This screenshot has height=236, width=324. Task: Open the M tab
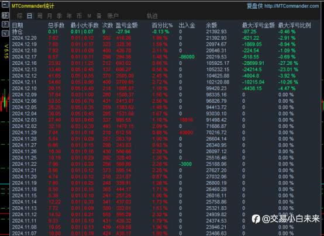coord(89,16)
